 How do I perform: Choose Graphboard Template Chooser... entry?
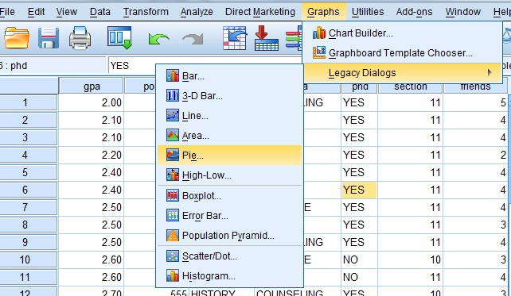point(403,52)
